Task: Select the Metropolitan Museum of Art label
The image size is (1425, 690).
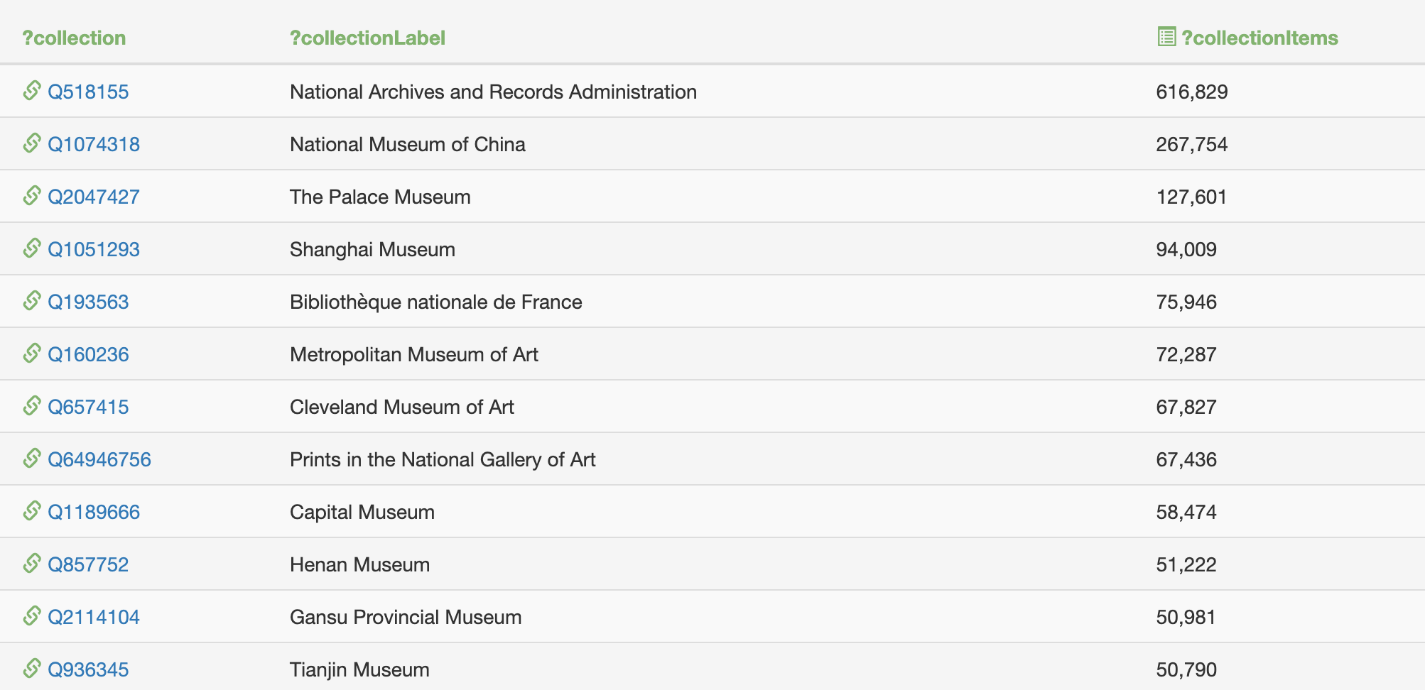Action: [414, 354]
